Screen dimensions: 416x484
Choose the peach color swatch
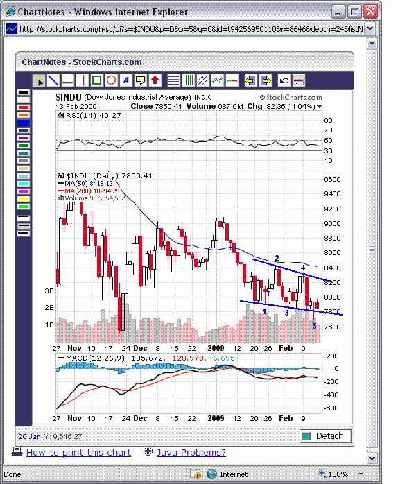pos(24,168)
